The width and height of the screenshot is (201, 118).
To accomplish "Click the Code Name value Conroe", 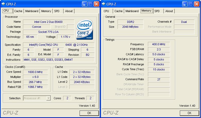I will pyautogui.click(x=37, y=27).
